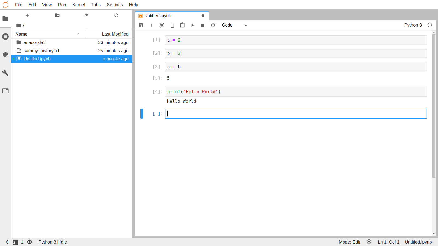This screenshot has width=438, height=246.
Task: Click the kernel count 1 in status bar
Action: [x=22, y=242]
